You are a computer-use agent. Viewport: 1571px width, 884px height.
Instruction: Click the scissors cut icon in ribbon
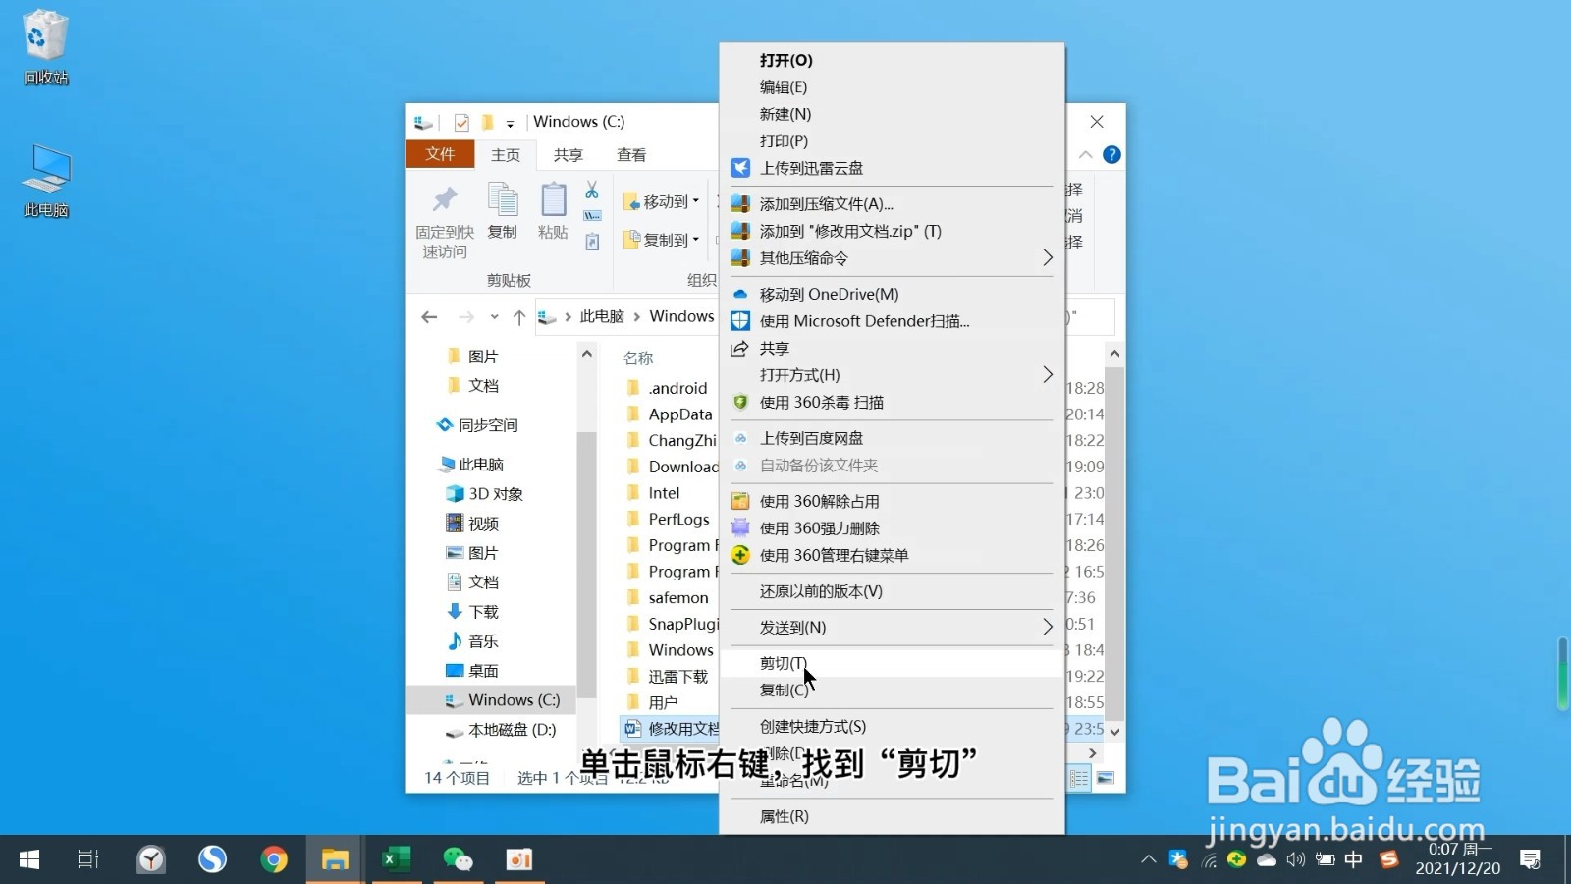tap(592, 190)
